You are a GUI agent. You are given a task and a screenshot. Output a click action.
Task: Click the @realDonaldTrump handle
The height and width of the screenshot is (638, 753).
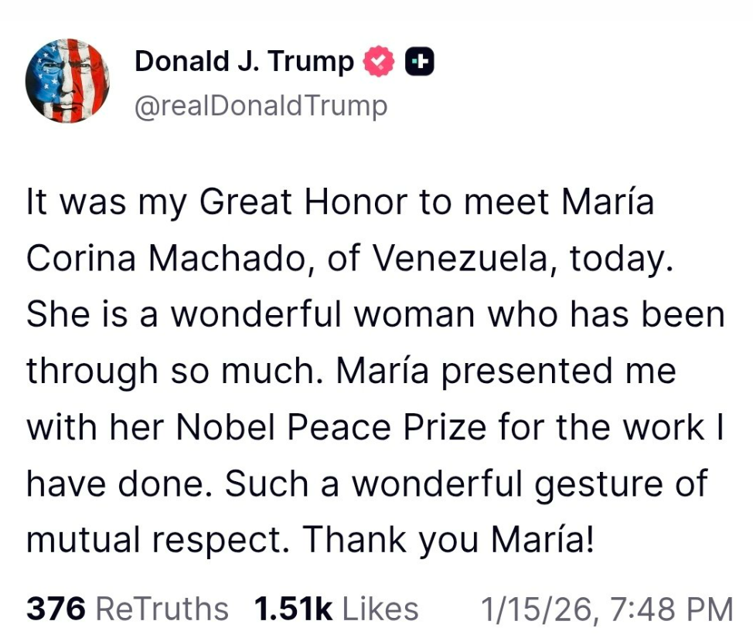(x=261, y=106)
